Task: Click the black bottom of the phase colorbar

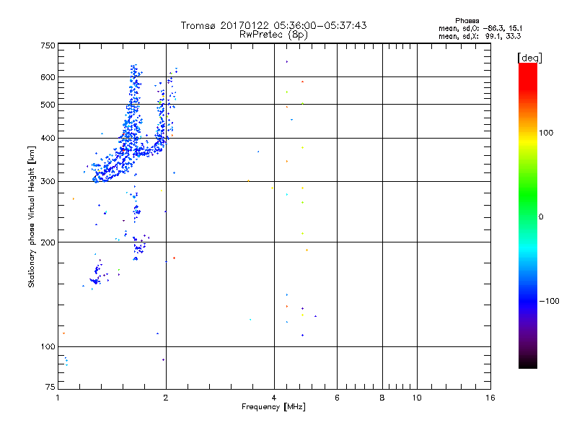Action: pos(528,364)
